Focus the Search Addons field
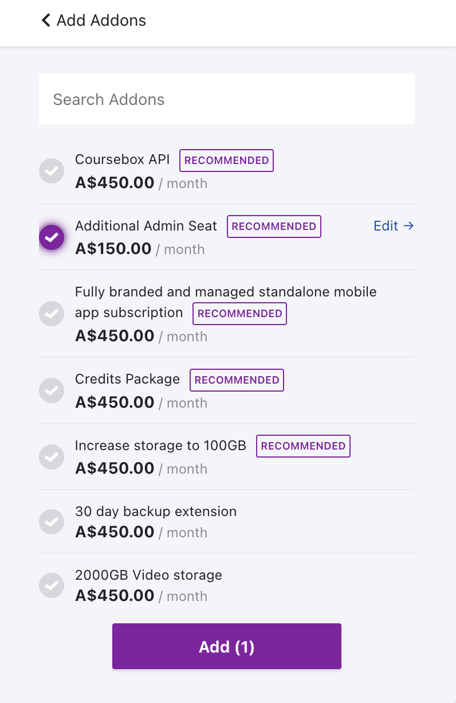The height and width of the screenshot is (703, 456). pos(227,99)
